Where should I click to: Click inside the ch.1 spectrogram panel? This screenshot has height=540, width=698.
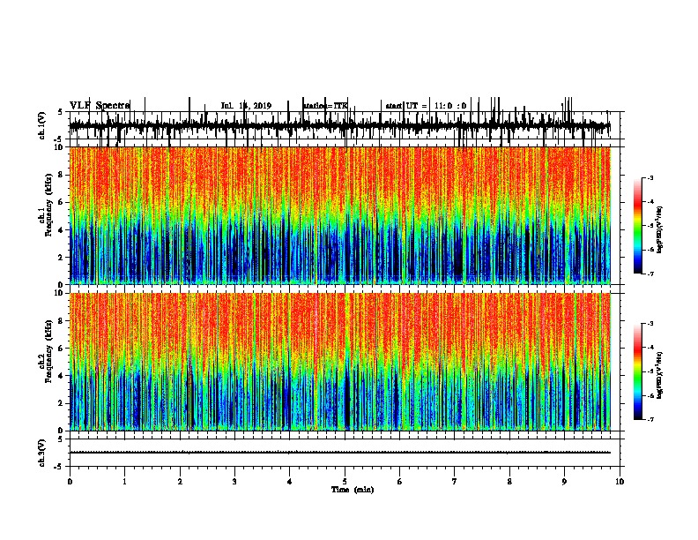click(x=340, y=215)
